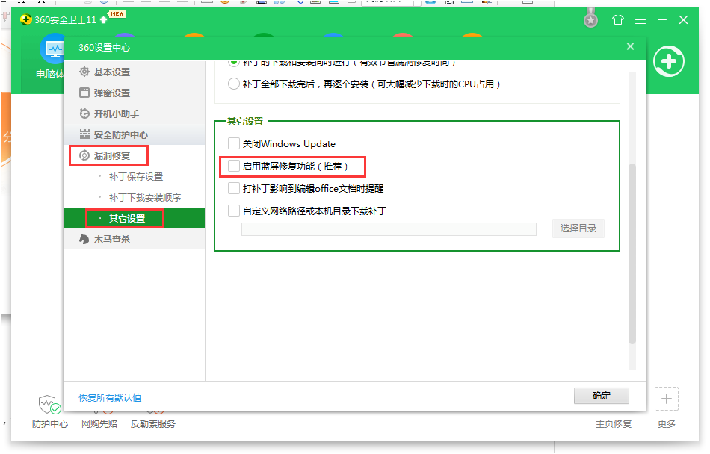Screen dimensions: 710x454
Task: Open the medal icon in title bar
Action: click(x=590, y=19)
